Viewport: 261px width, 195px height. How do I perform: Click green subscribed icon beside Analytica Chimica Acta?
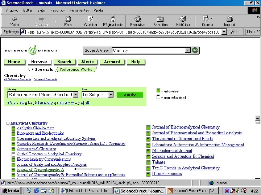[13, 129]
